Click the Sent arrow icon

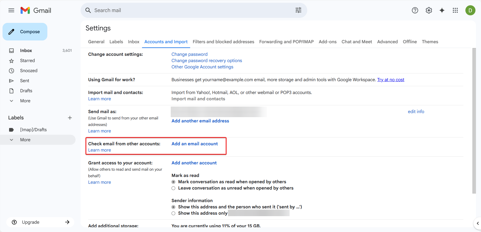[x=12, y=81]
